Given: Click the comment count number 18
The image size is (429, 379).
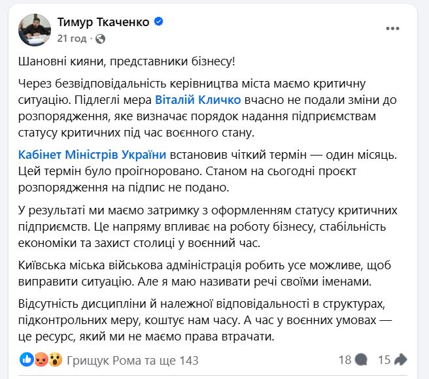Looking at the screenshot, I should point(345,359).
